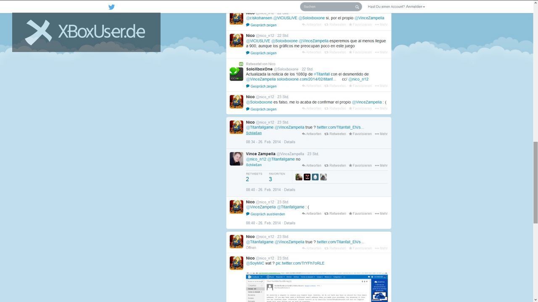Image resolution: width=538 pixels, height=302 pixels.
Task: Open Mehr menu on Nico's ':(' tweet
Action: click(x=381, y=213)
